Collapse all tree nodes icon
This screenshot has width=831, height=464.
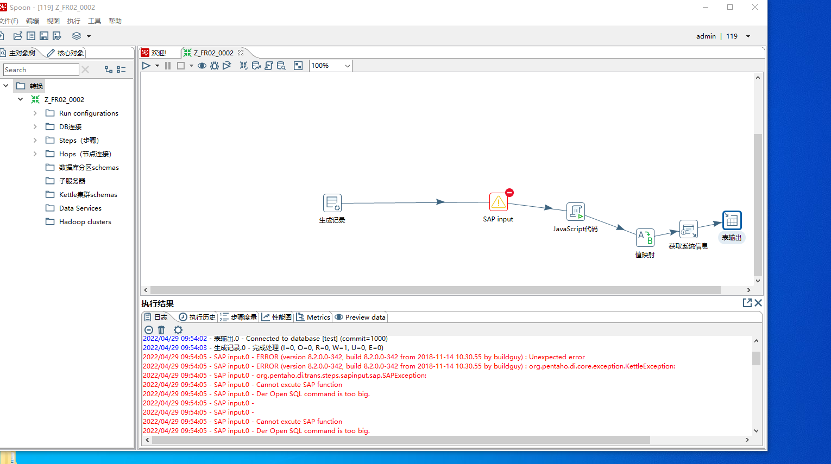pos(121,69)
